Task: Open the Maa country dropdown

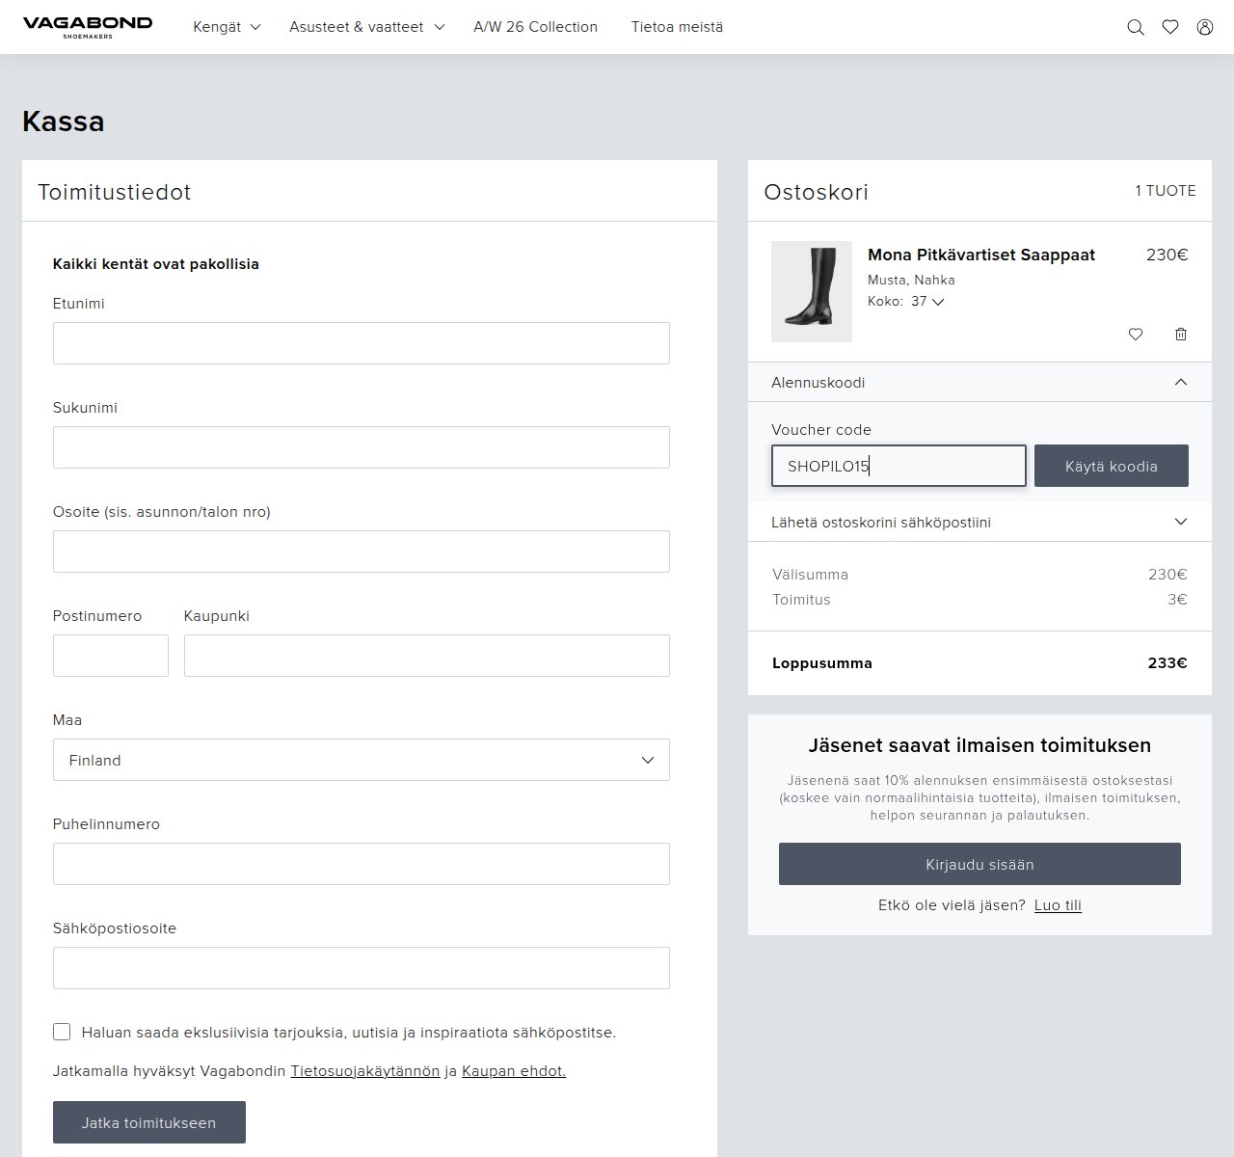Action: (362, 760)
